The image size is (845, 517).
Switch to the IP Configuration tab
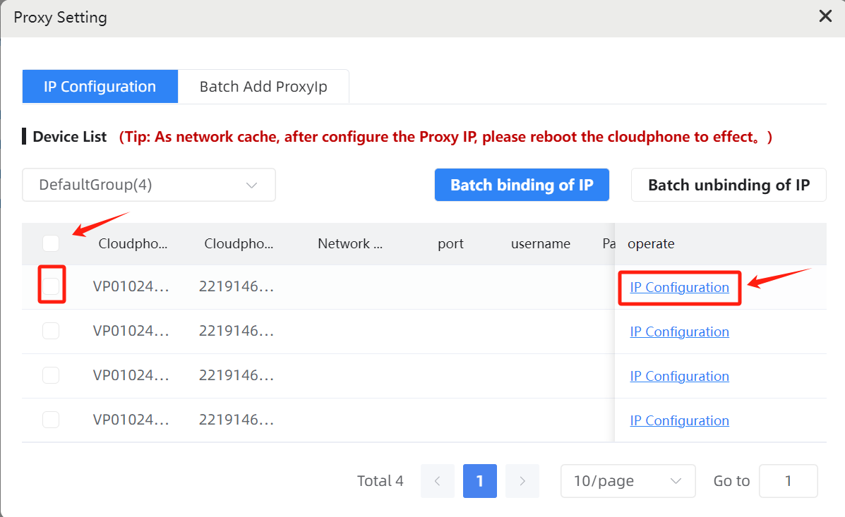pyautogui.click(x=100, y=87)
